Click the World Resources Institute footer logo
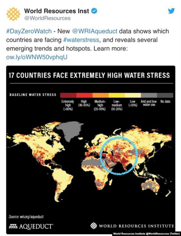181x236 pixels. (x=132, y=226)
